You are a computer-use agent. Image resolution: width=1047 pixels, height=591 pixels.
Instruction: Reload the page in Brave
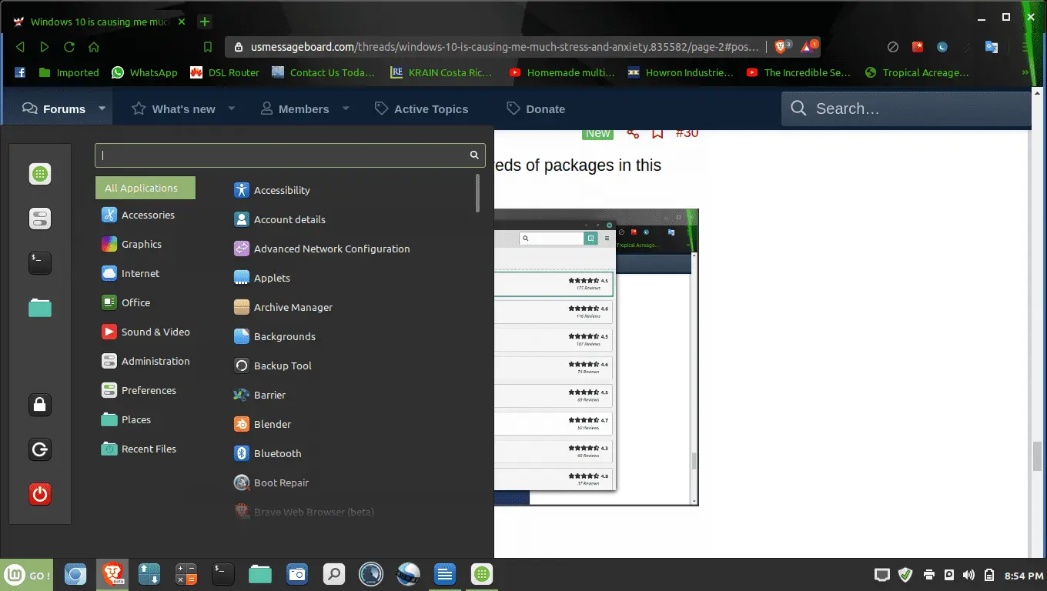coord(69,47)
